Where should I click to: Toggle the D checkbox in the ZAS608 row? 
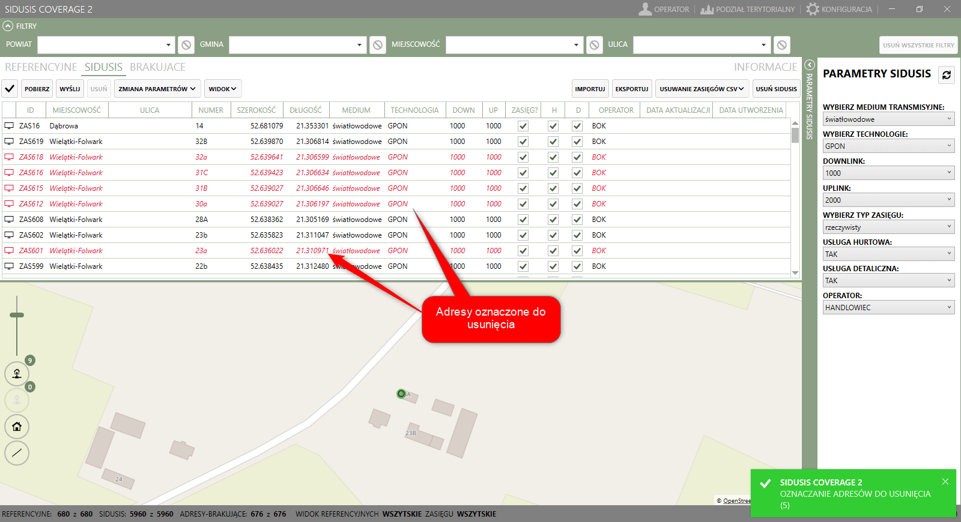577,220
